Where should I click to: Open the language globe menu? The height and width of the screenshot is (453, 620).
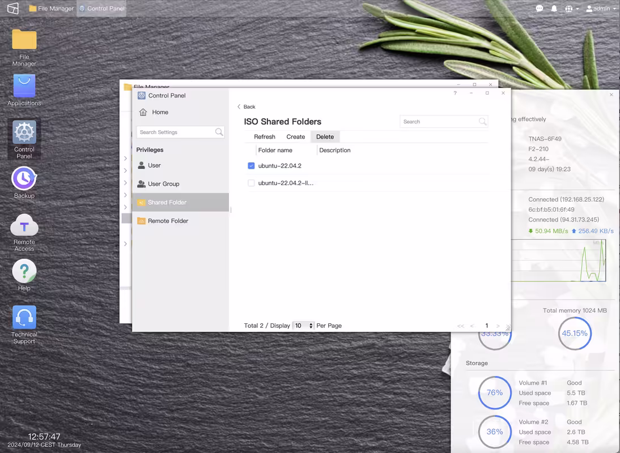coord(572,8)
